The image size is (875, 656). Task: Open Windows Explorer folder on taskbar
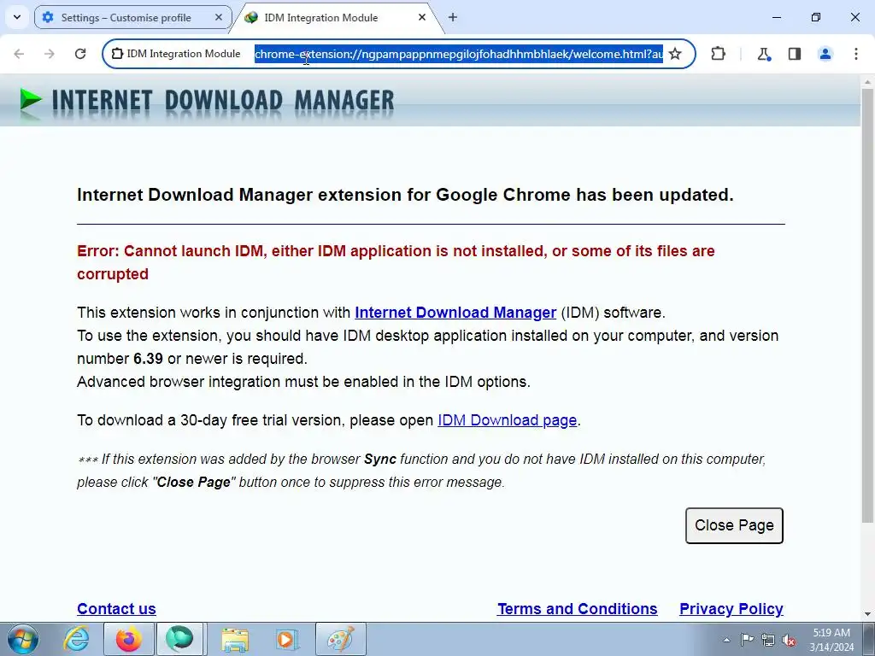[235, 639]
